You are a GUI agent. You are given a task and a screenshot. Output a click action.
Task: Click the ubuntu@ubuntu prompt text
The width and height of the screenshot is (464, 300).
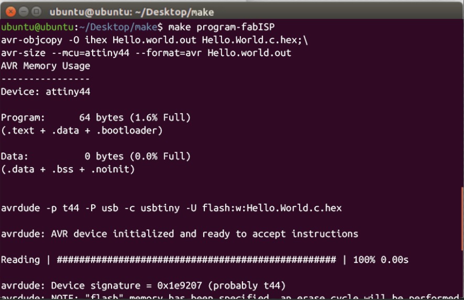tap(35, 27)
